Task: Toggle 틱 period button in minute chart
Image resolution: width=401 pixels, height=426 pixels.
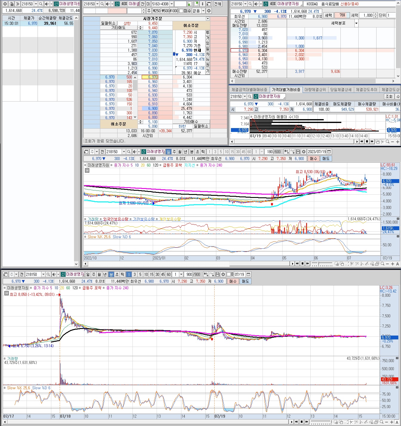Action: 122,274
